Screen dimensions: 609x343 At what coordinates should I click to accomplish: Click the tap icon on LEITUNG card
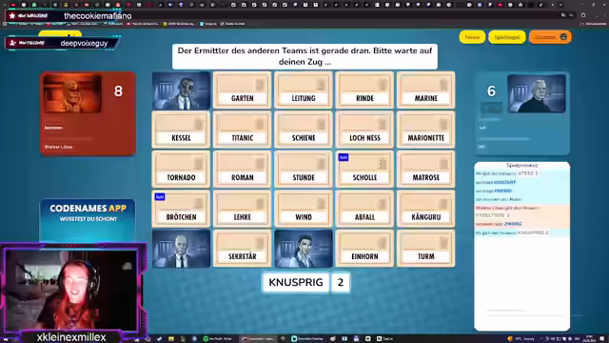click(x=321, y=85)
